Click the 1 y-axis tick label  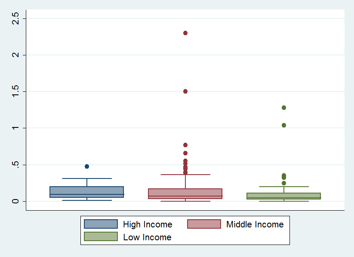tap(16, 128)
